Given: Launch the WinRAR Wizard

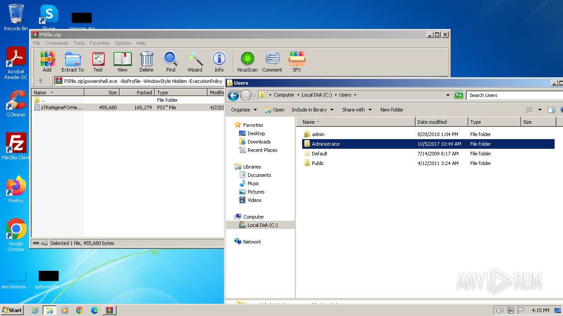Looking at the screenshot, I should [x=195, y=62].
